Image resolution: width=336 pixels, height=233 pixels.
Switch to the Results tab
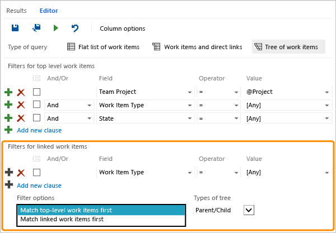pyautogui.click(x=16, y=11)
